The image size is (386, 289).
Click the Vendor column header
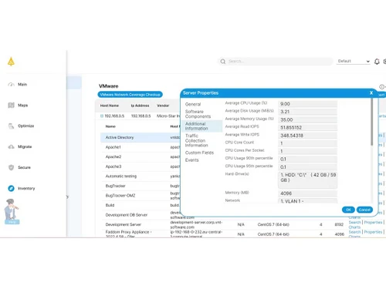163,106
